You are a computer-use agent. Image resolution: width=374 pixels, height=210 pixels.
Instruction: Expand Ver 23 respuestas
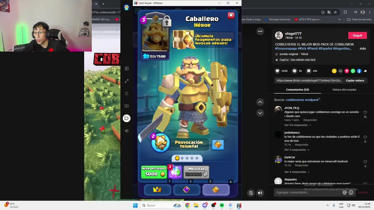(297, 125)
